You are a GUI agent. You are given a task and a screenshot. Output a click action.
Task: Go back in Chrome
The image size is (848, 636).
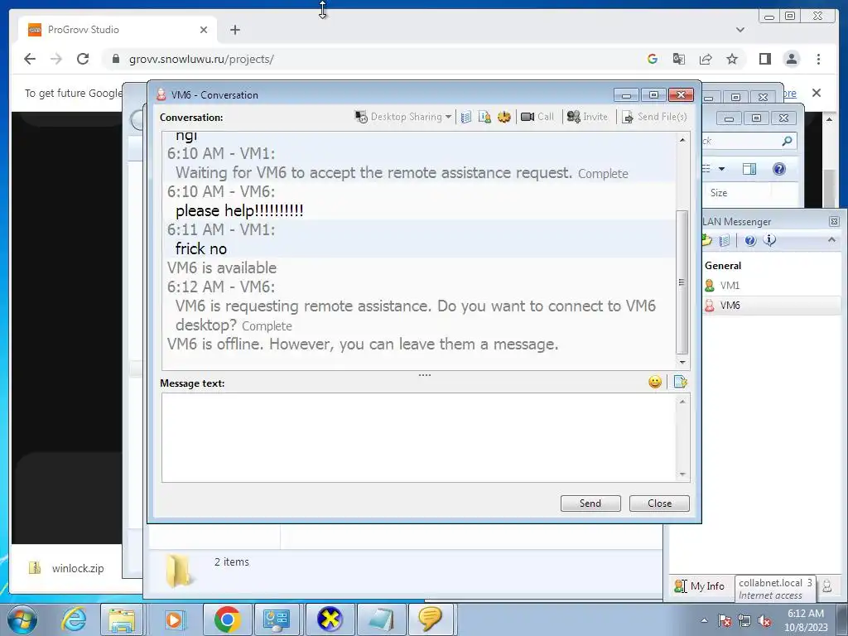coord(30,59)
